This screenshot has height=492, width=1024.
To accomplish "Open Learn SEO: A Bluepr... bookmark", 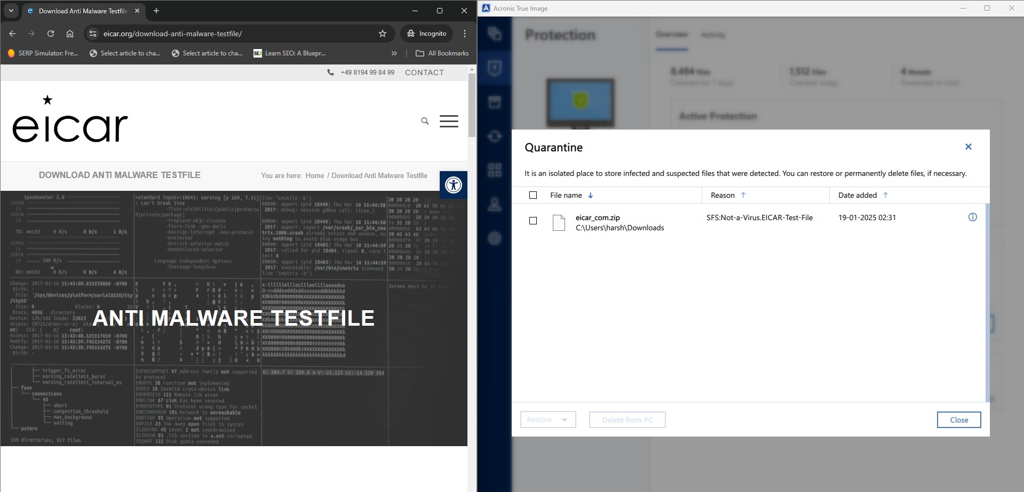I will click(x=290, y=53).
